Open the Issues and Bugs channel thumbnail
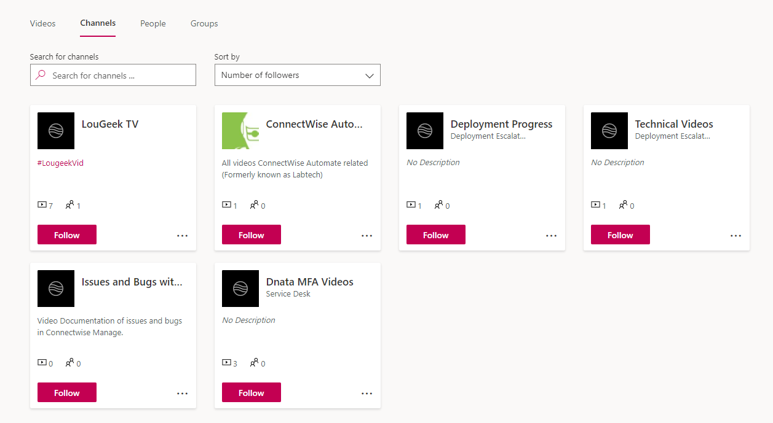Image resolution: width=773 pixels, height=423 pixels. coord(56,289)
